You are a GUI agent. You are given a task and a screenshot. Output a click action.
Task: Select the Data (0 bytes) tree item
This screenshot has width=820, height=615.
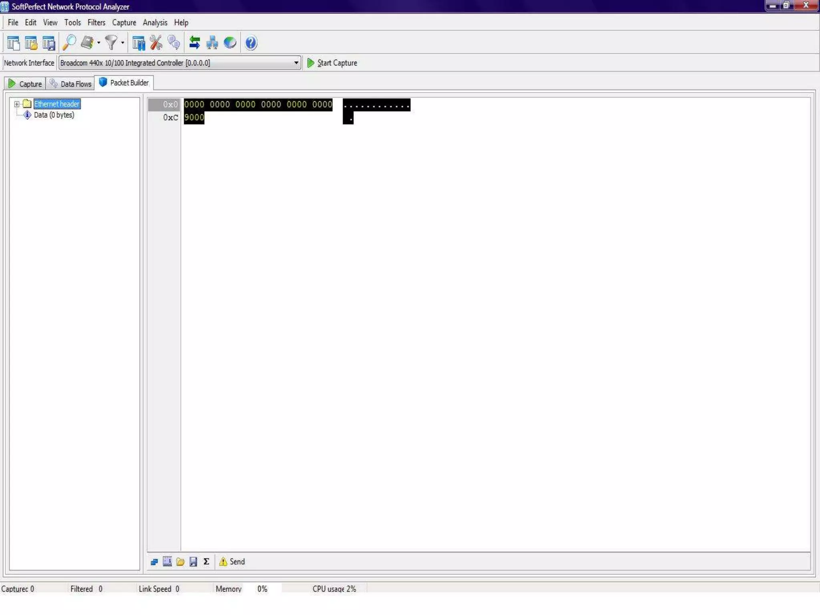click(54, 115)
